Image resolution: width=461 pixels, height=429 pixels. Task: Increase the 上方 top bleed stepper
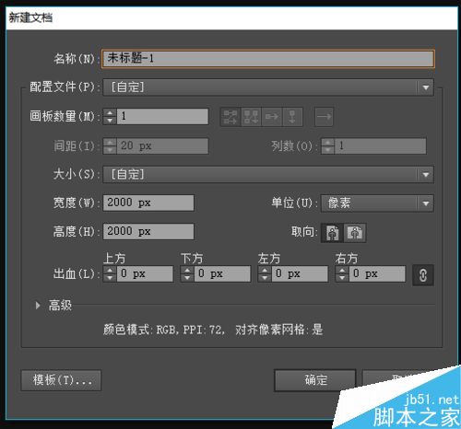[110, 271]
